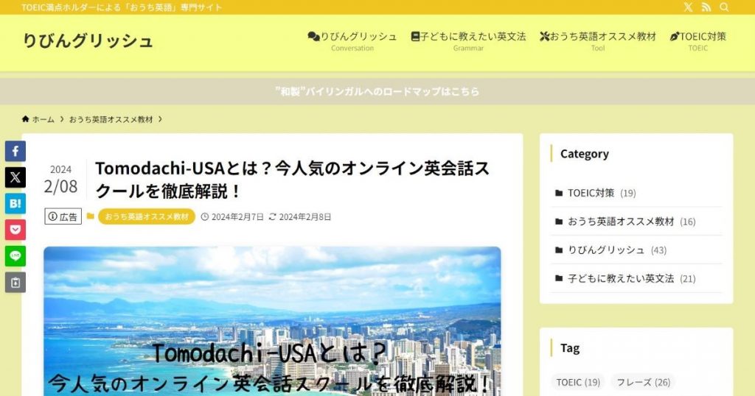Open the 和製バイリンガル roadmap banner

click(x=377, y=91)
